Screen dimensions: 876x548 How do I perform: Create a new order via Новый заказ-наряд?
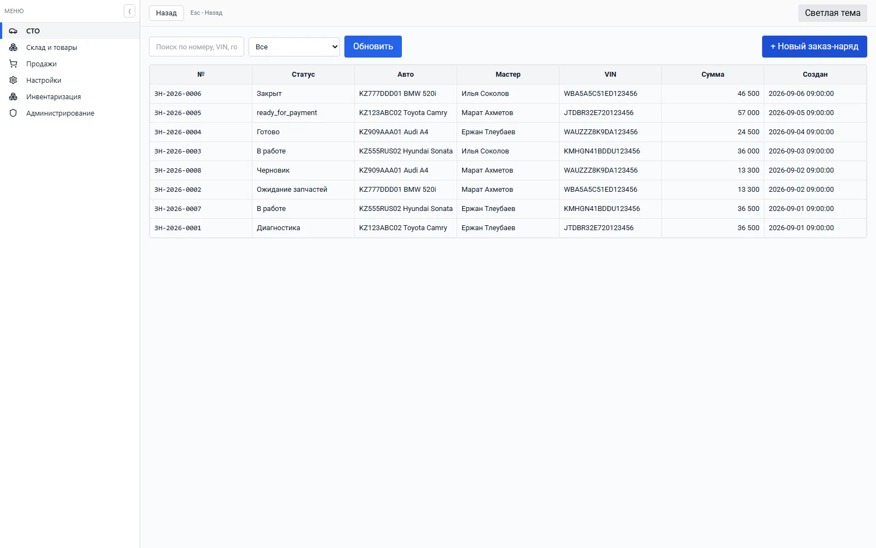pos(814,47)
